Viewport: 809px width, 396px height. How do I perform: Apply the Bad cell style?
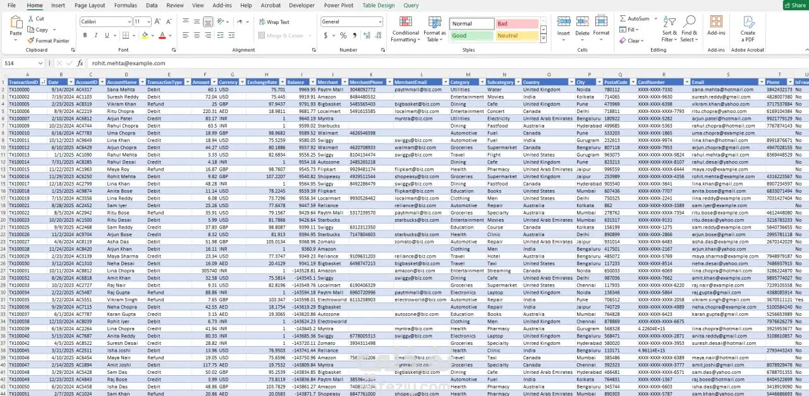pos(517,23)
